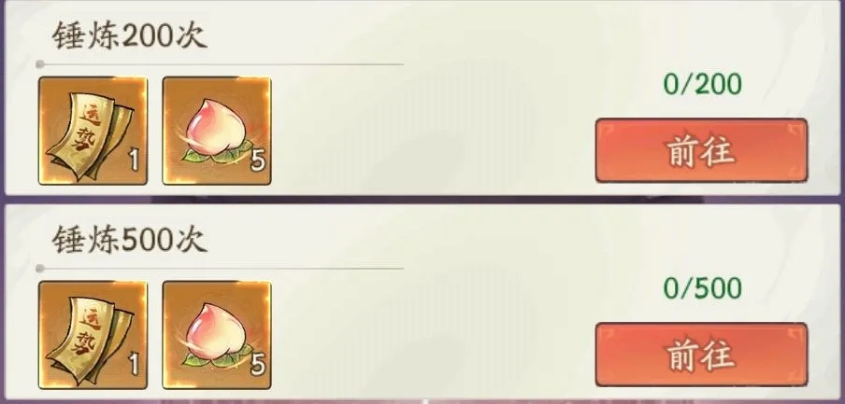Click the progress bar under 锤炼500次
Screen dimensions: 845x404
[x=220, y=268]
